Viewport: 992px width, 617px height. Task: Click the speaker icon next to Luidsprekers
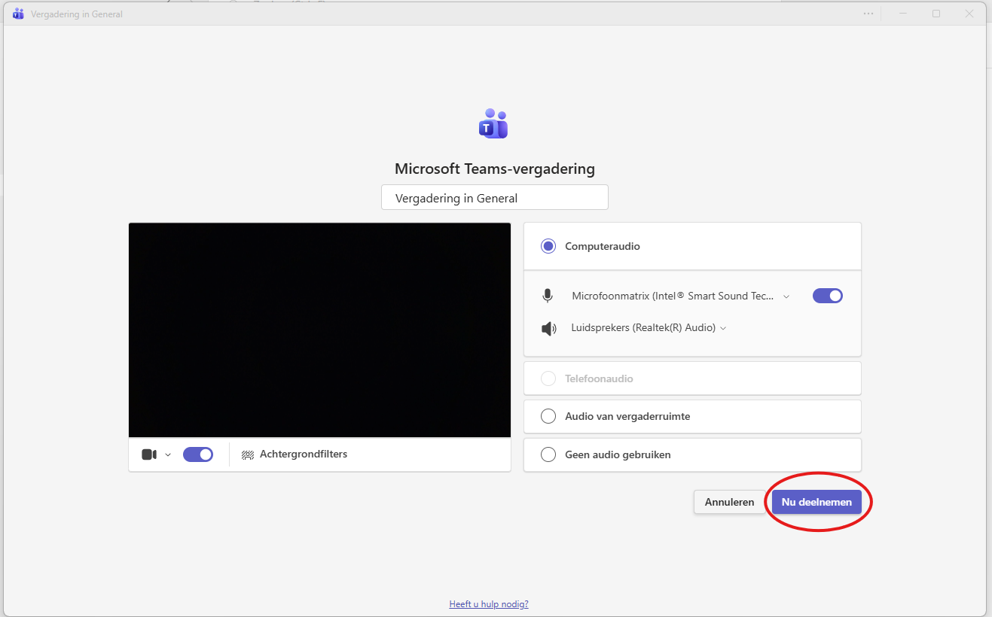(549, 328)
